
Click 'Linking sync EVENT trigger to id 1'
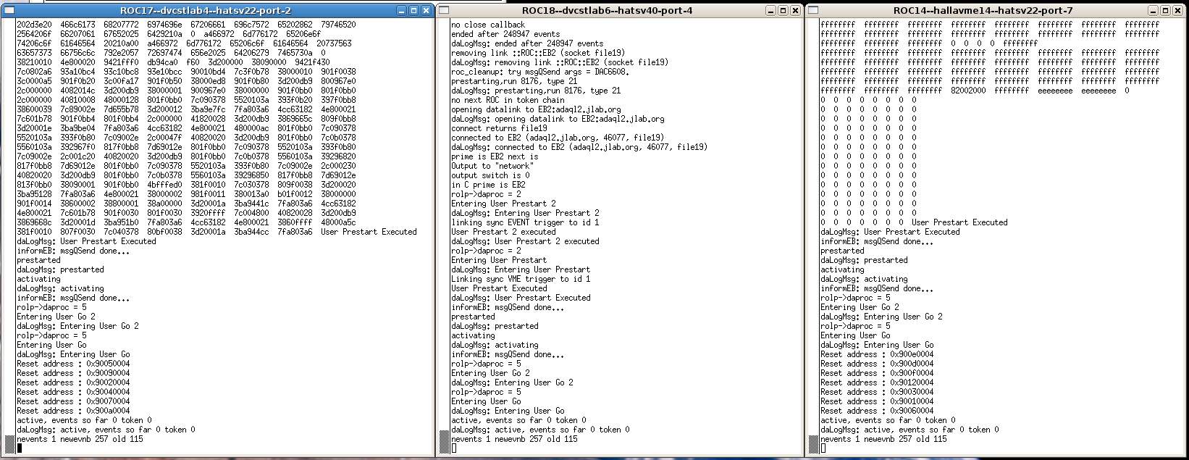pyautogui.click(x=525, y=222)
